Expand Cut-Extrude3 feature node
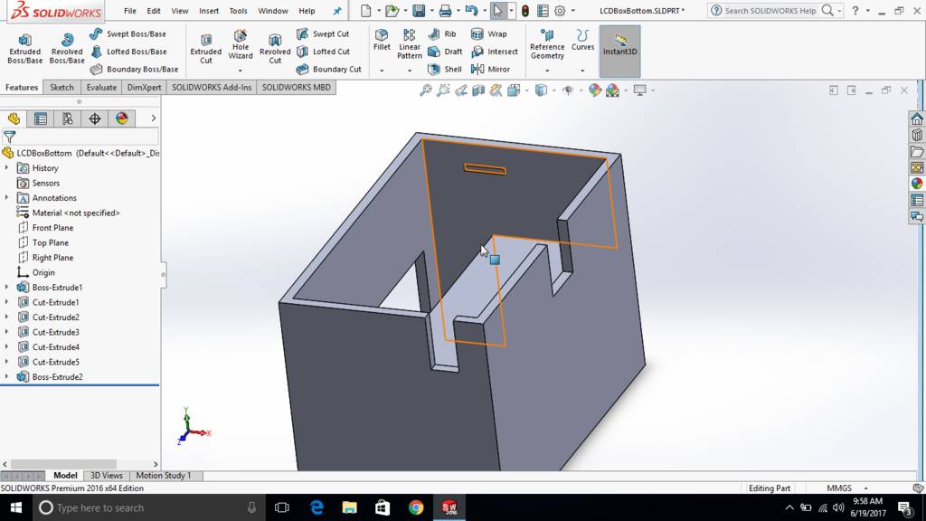926x521 pixels. click(7, 332)
